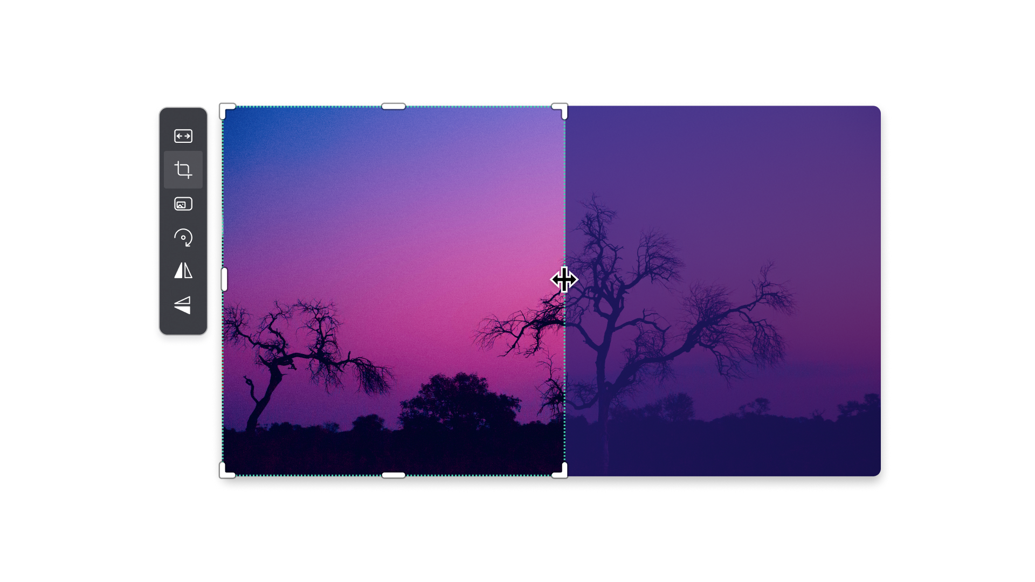The width and height of the screenshot is (1035, 582).
Task: Select the Crop tool
Action: 183,170
